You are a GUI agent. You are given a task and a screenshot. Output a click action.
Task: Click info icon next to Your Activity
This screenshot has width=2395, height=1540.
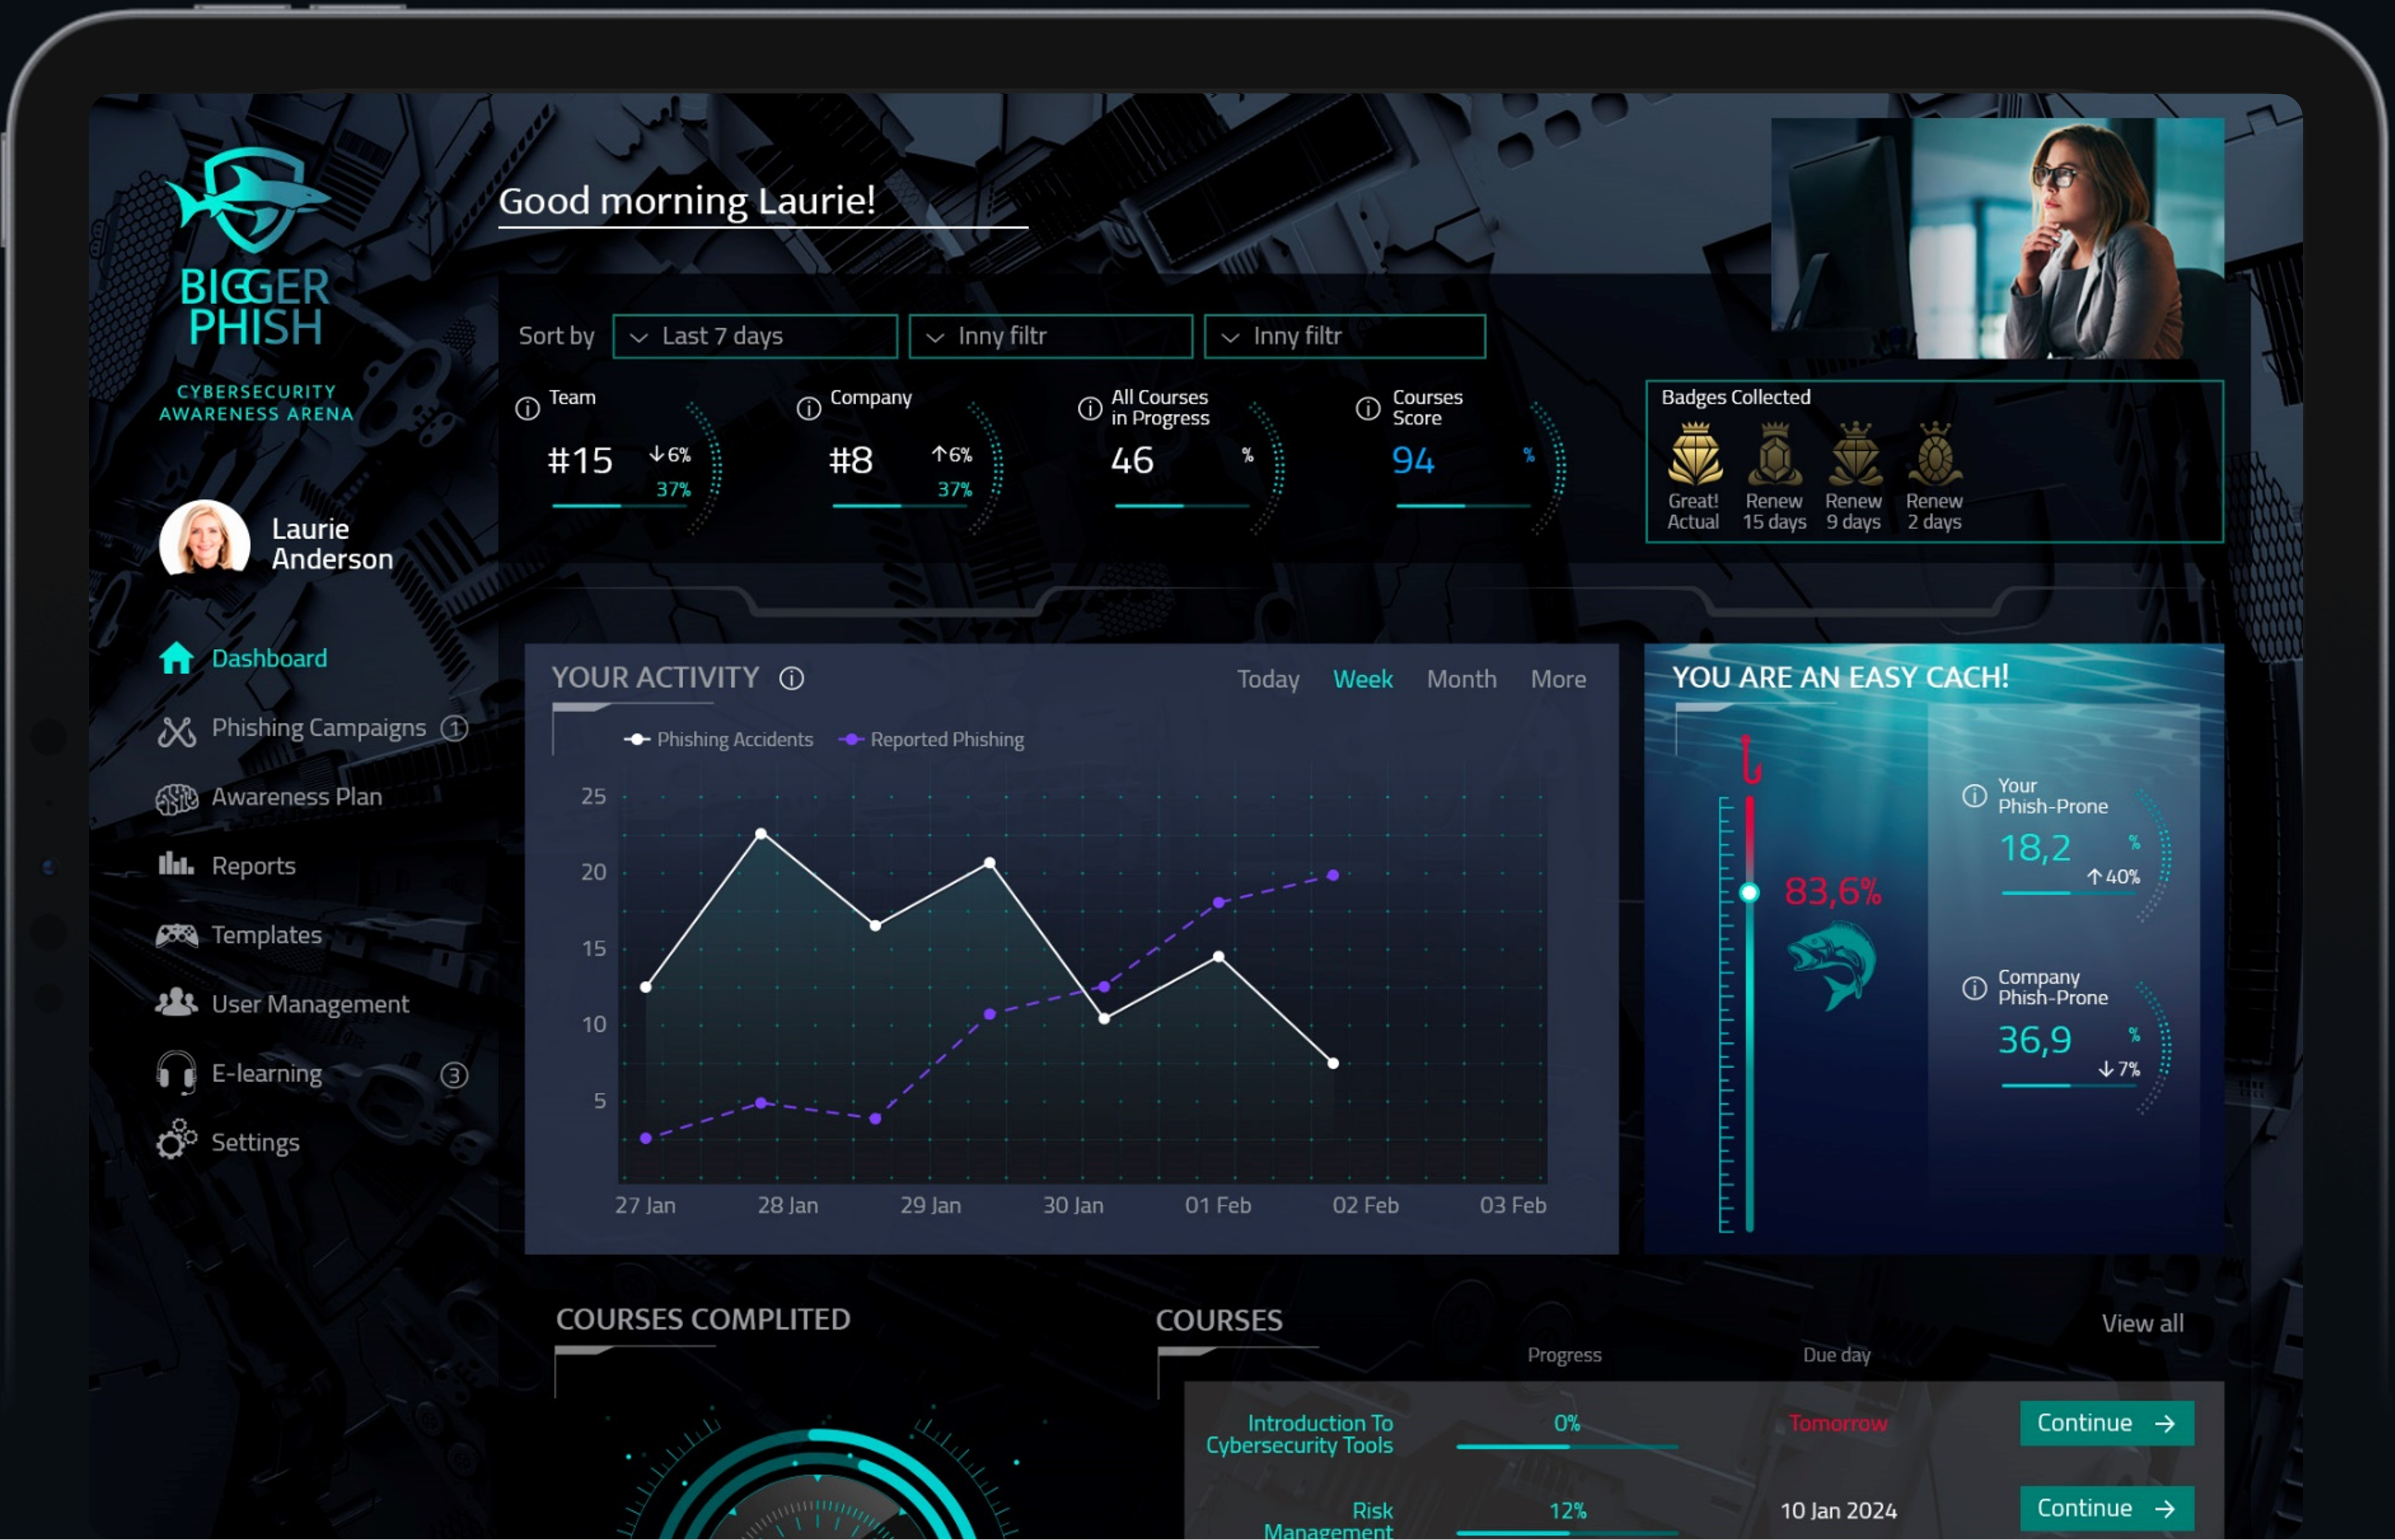pyautogui.click(x=791, y=679)
